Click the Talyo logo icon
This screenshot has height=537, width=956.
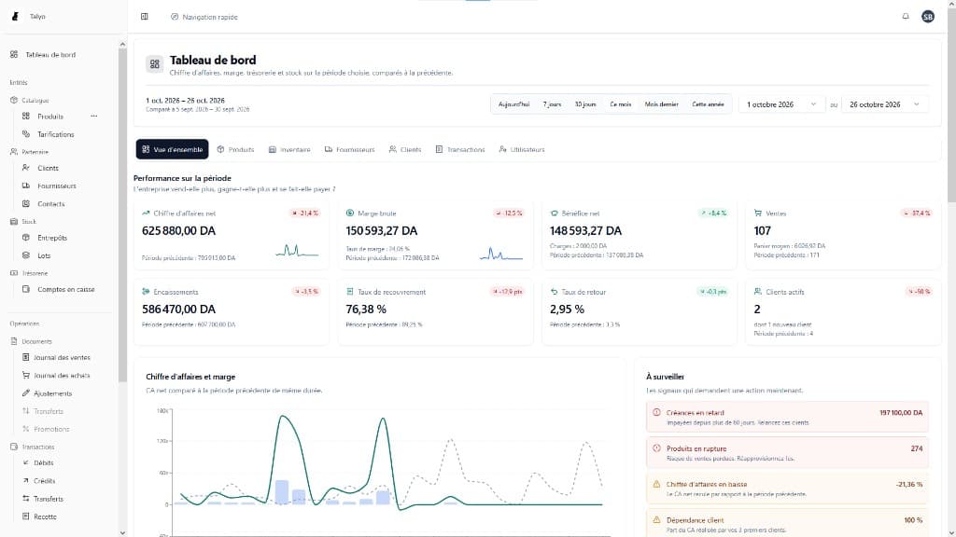tap(15, 17)
